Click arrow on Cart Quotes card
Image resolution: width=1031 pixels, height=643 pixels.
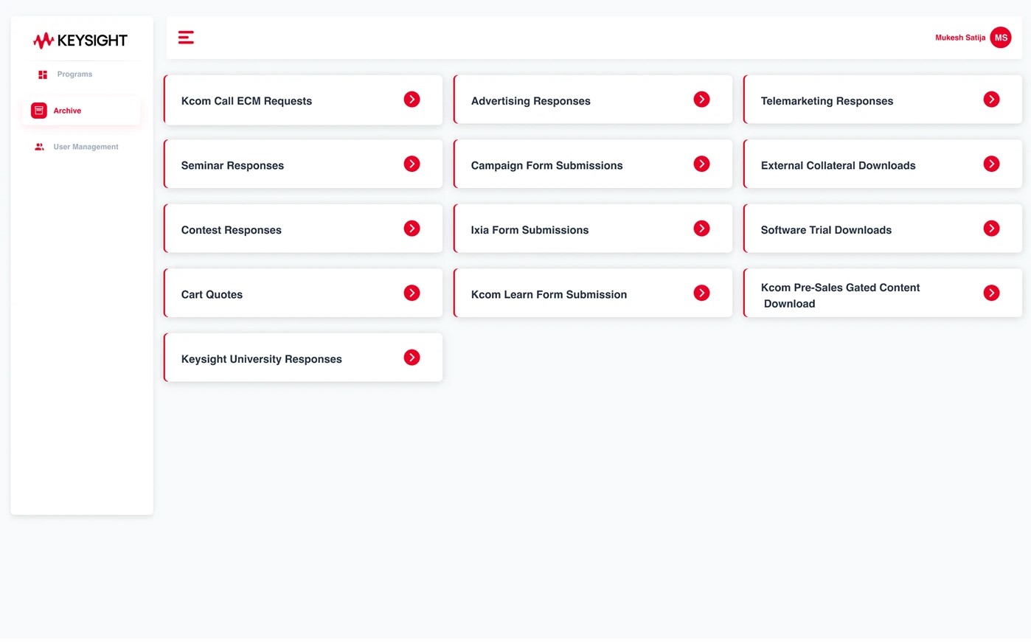[x=412, y=293]
